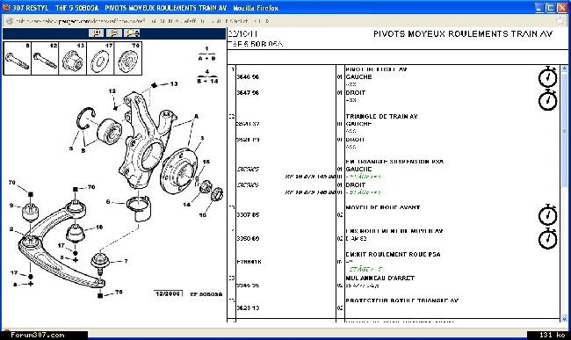Viewport: 571px width, 340px height.
Task: Click the site identity icon in the address bar
Action: click(10, 21)
